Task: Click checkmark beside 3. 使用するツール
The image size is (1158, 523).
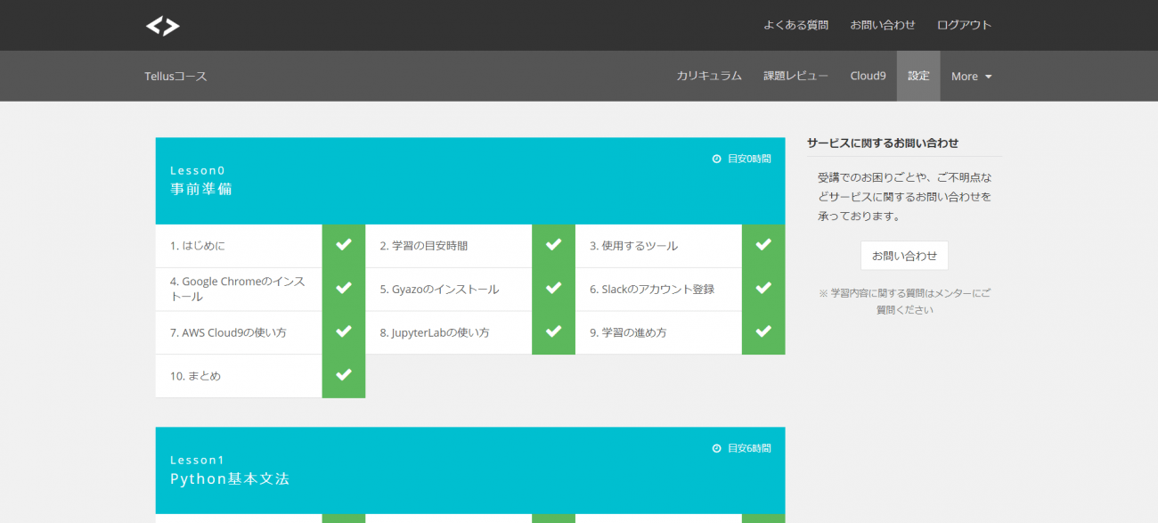Action: click(x=763, y=245)
